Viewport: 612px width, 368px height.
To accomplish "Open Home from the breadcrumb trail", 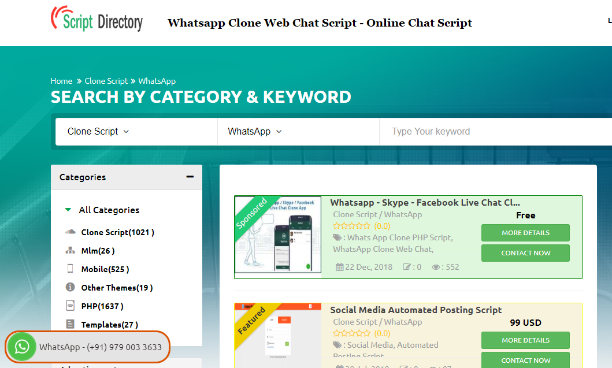I will pyautogui.click(x=61, y=81).
